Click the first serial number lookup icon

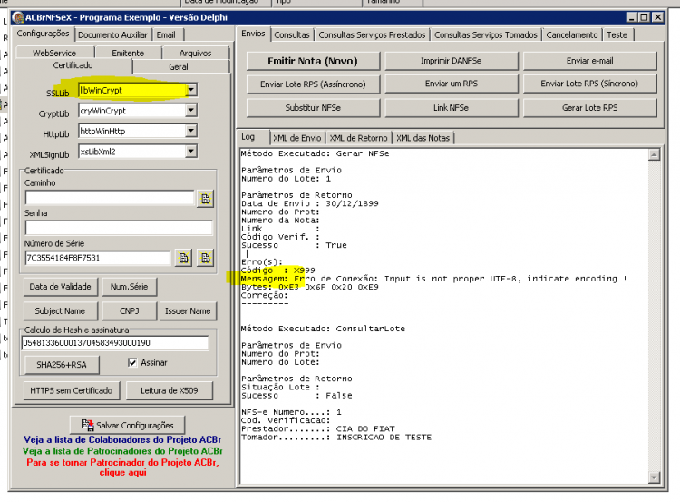click(183, 258)
